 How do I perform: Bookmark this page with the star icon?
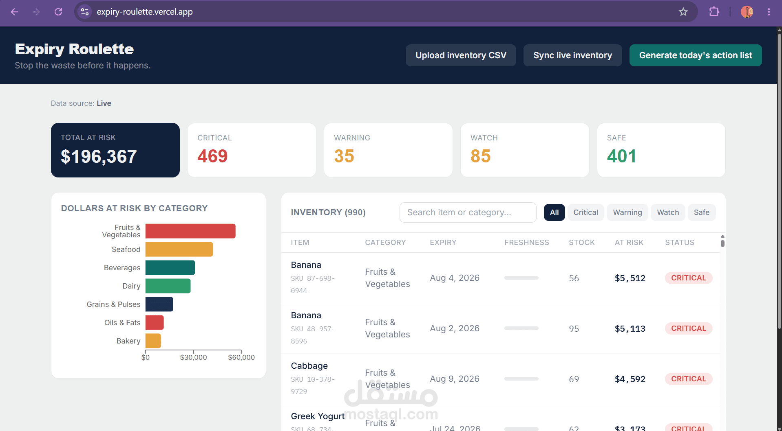coord(683,12)
